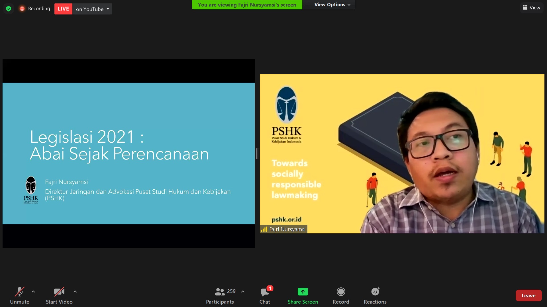The height and width of the screenshot is (307, 547).
Task: Click the divider handle between slide and video
Action: tap(257, 153)
